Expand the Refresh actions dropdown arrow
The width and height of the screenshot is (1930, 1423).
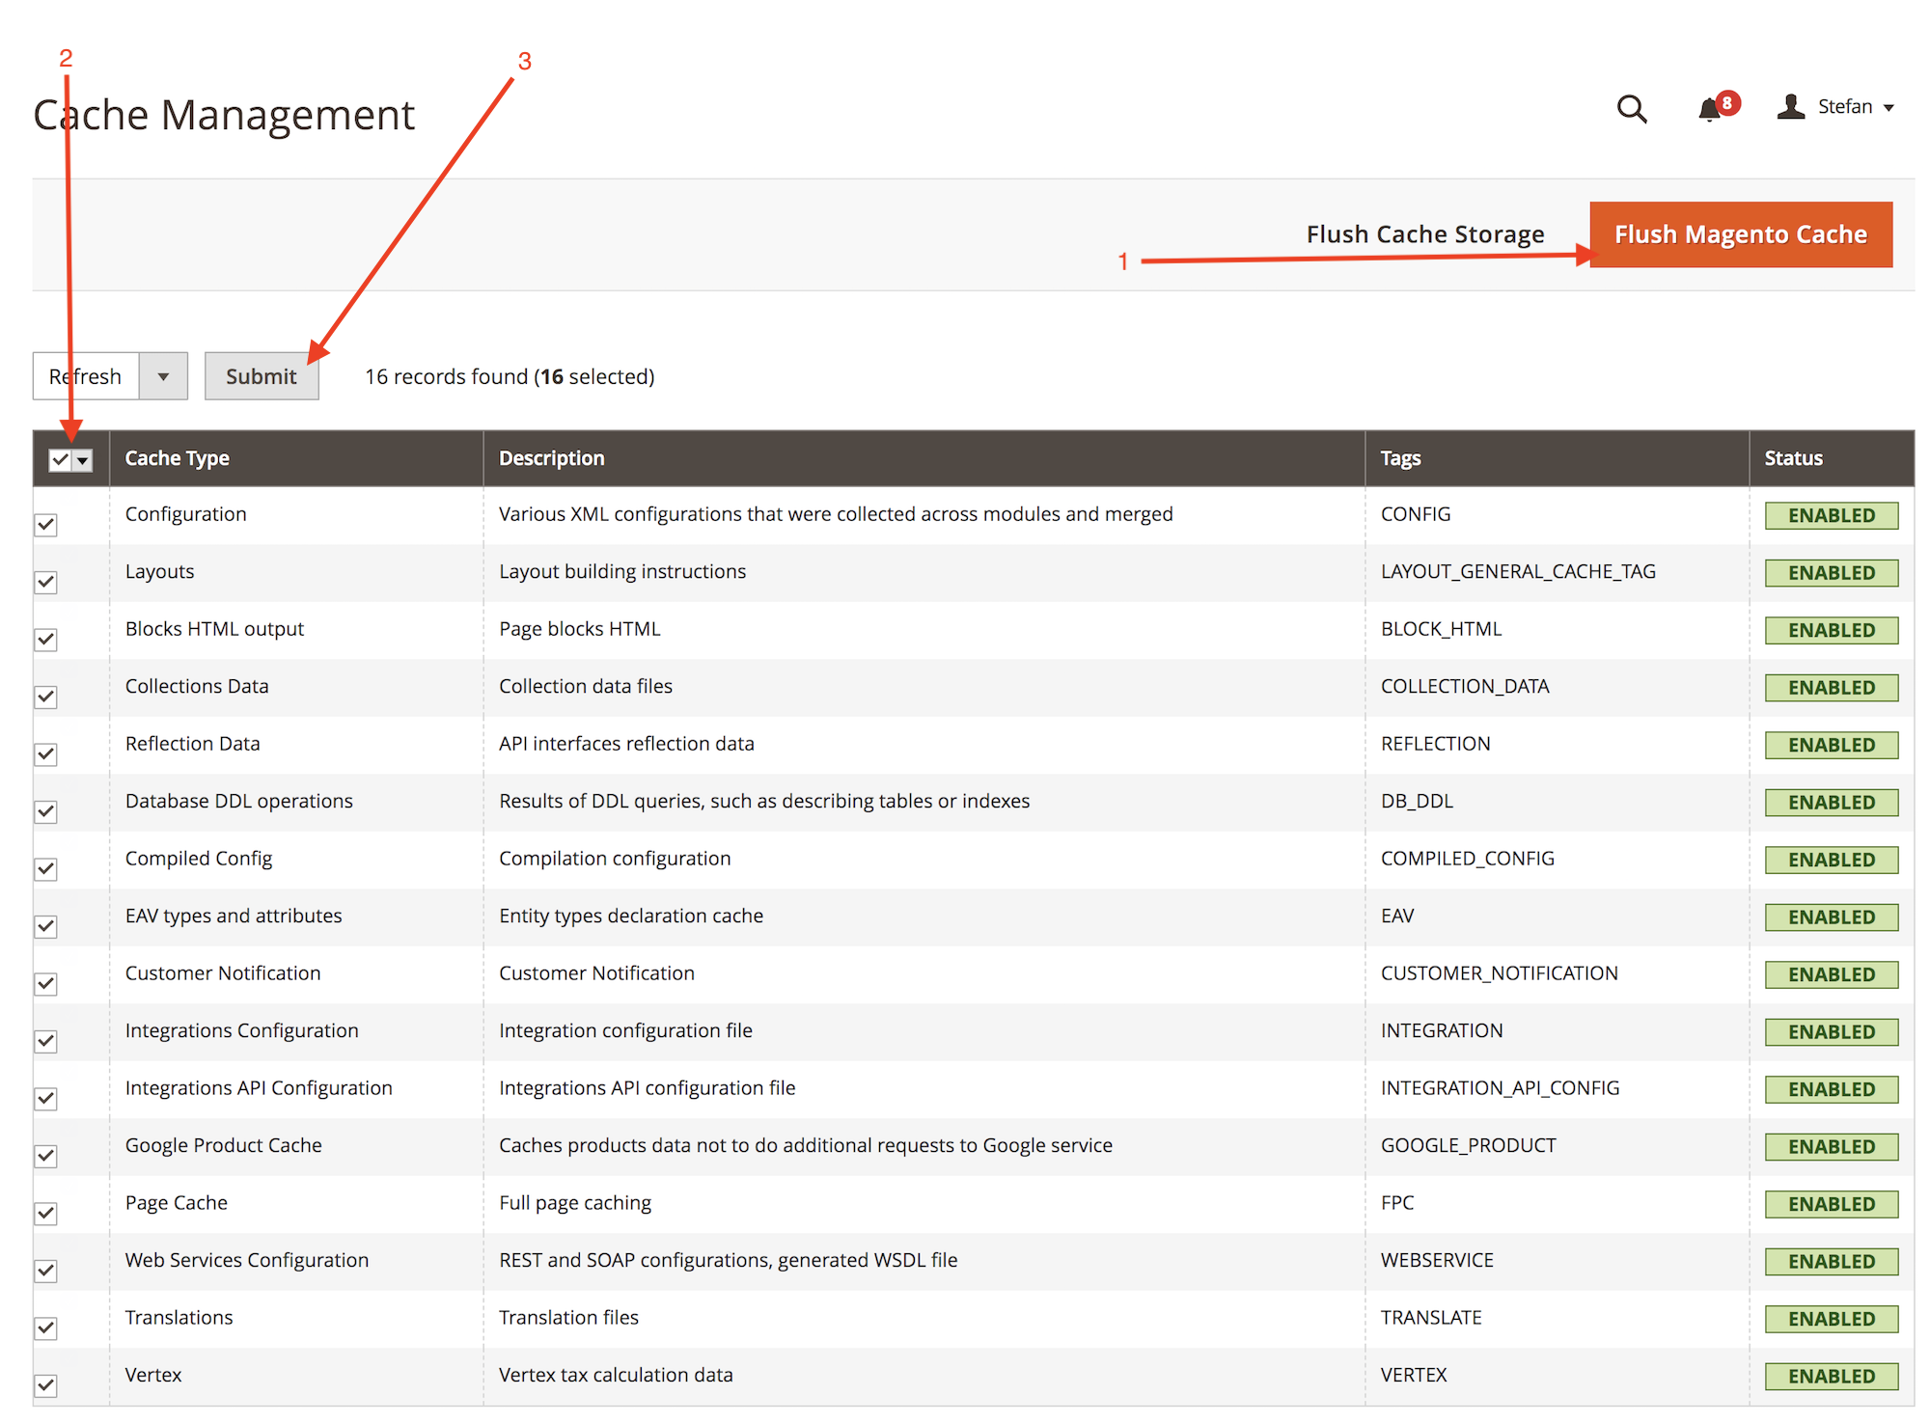163,376
